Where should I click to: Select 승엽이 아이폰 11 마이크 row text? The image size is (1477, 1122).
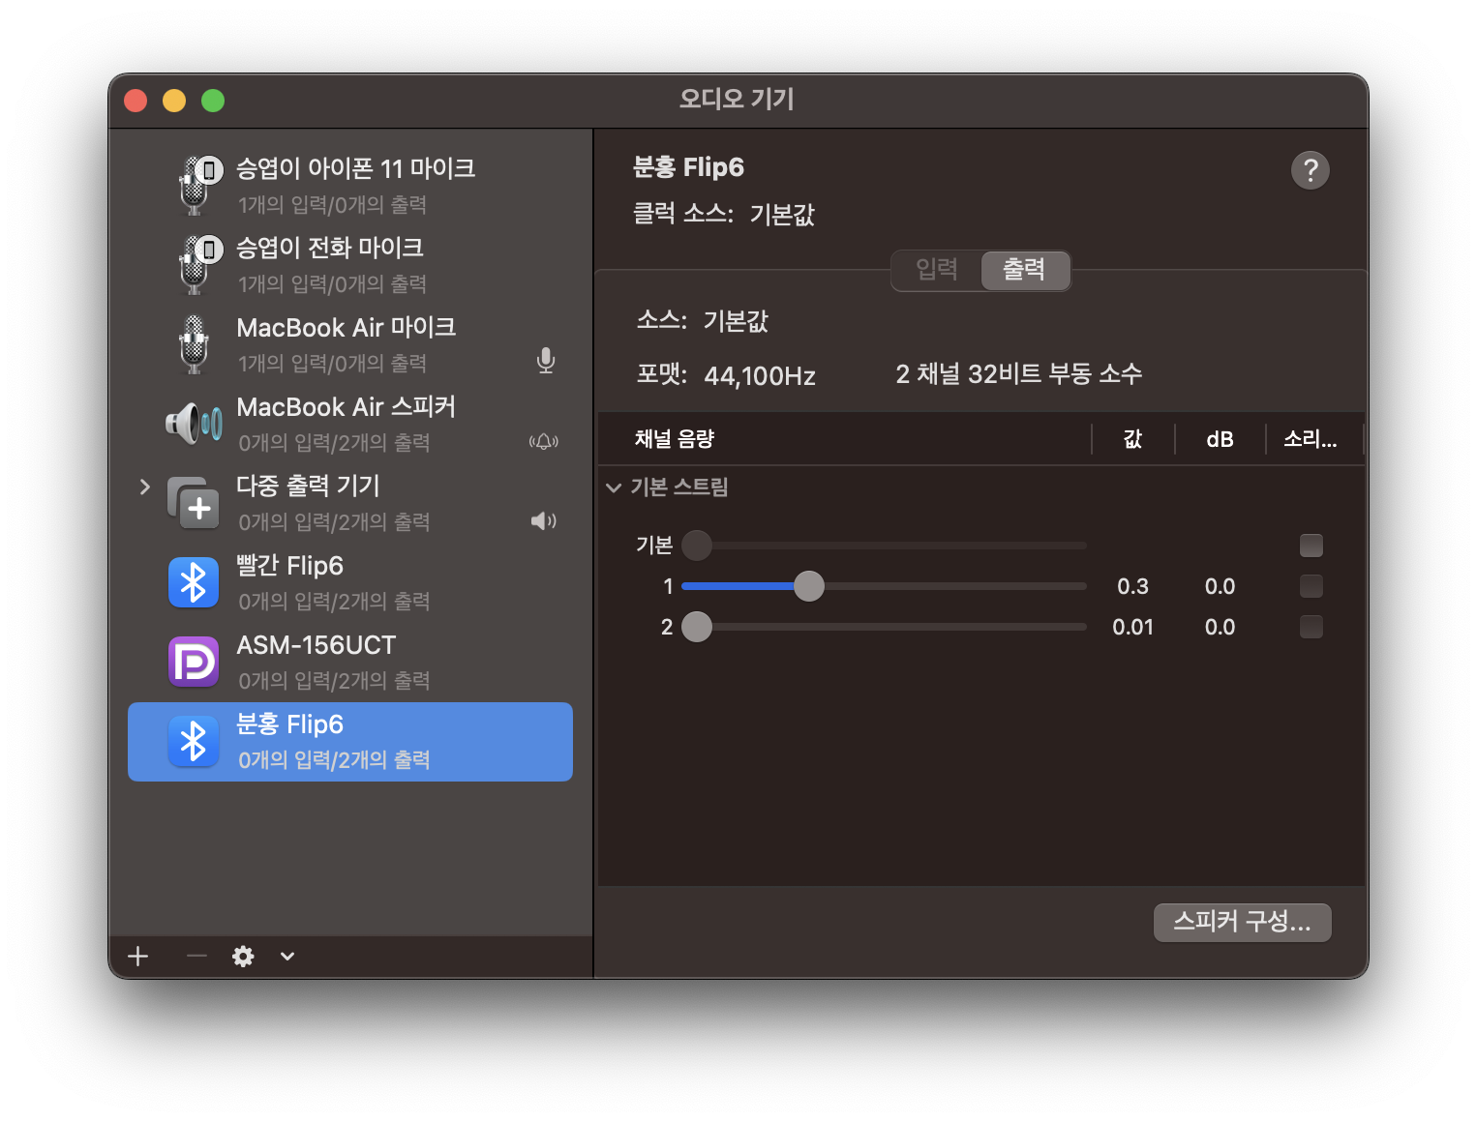tap(356, 168)
